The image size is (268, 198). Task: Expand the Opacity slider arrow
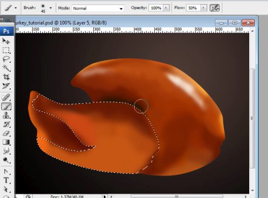pyautogui.click(x=166, y=8)
